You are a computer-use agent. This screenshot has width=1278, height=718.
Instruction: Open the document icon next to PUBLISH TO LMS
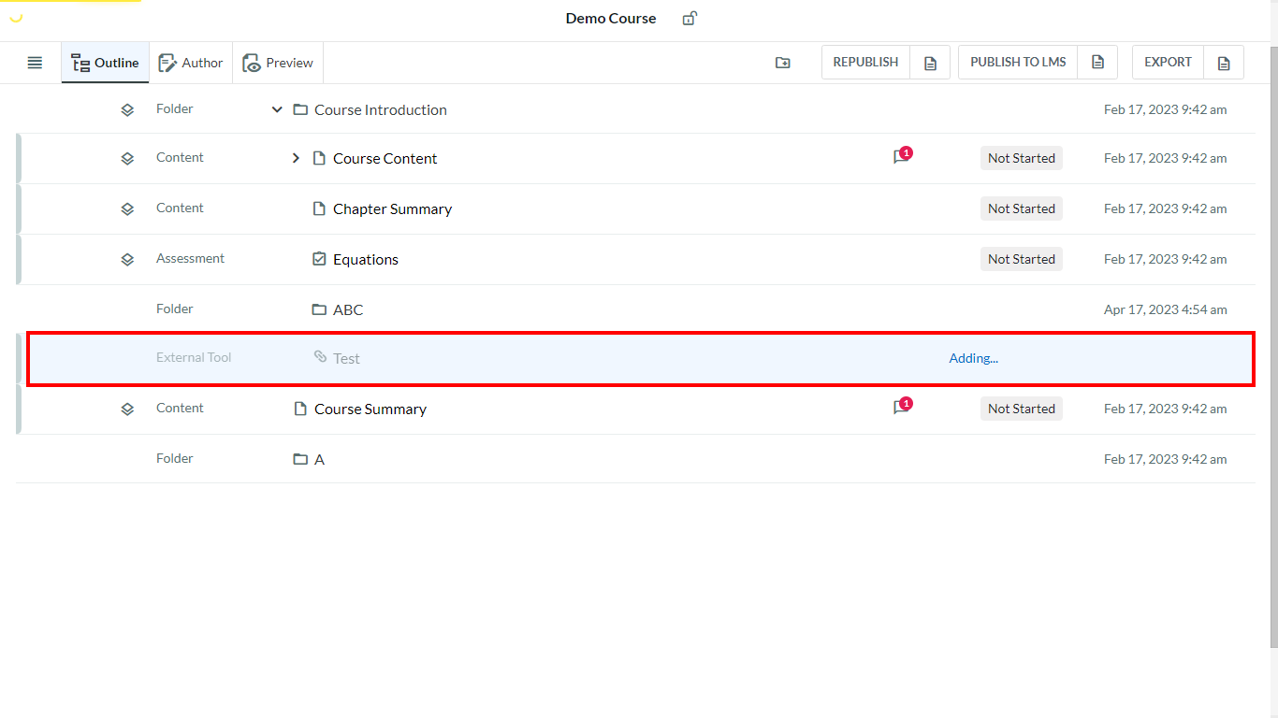coord(1098,63)
